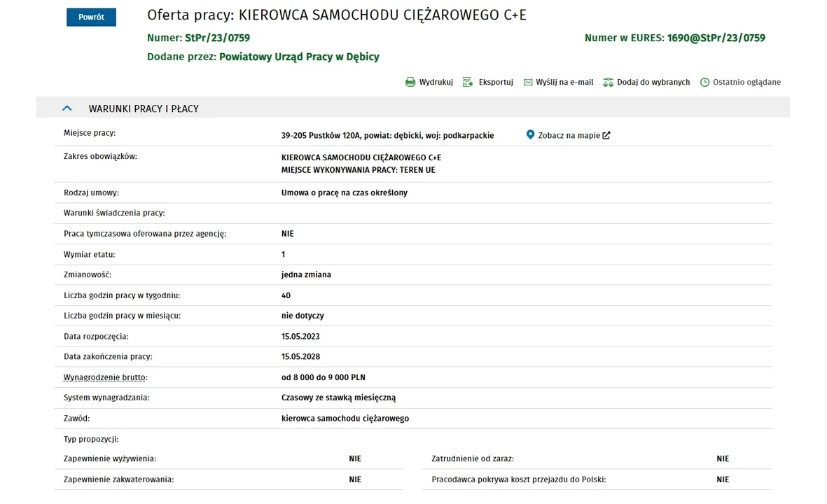This screenshot has width=827, height=504.
Task: Click the cherries icon for Dodaj do wybranych
Action: coord(608,82)
